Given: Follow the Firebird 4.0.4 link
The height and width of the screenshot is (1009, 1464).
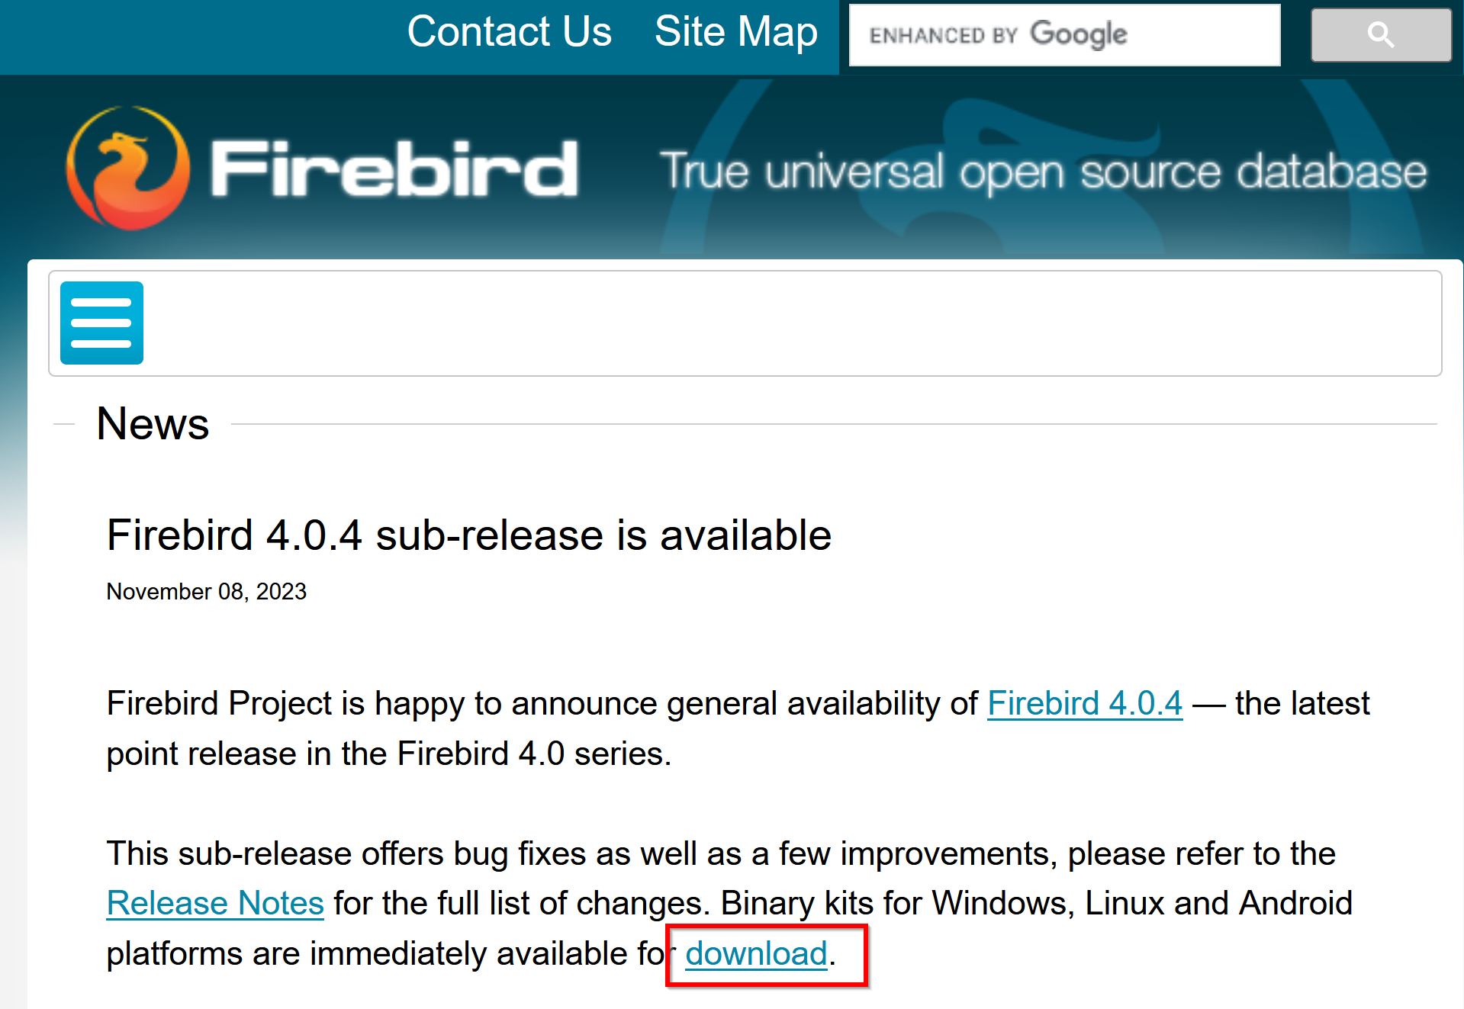Looking at the screenshot, I should (1085, 703).
